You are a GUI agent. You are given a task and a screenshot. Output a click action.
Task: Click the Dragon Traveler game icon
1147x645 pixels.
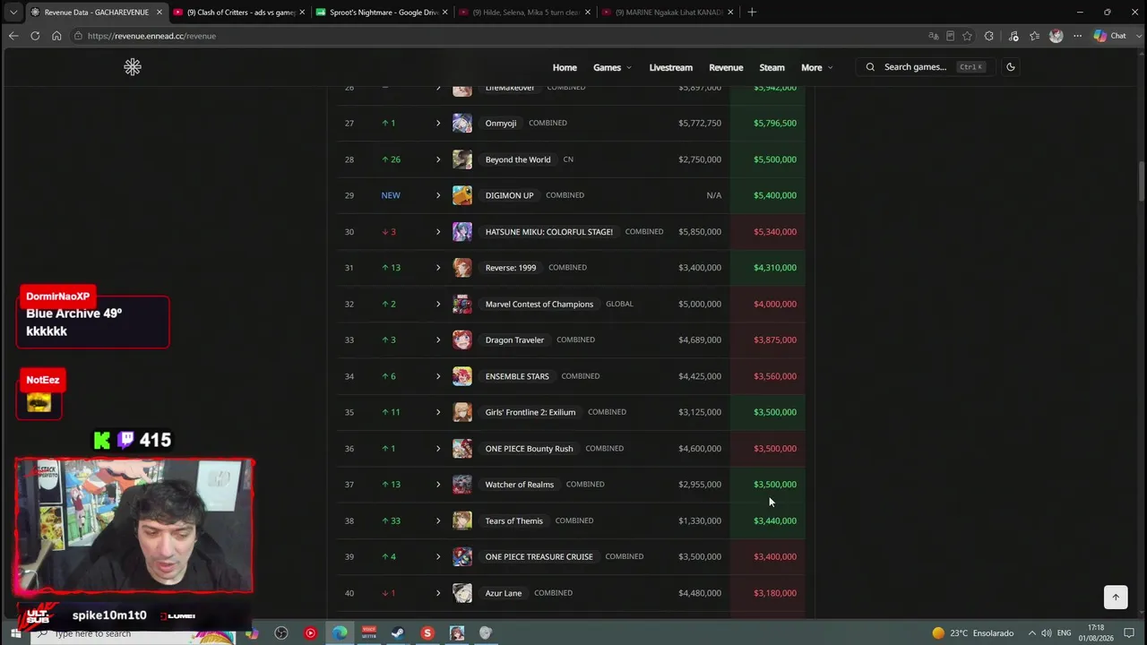(x=462, y=340)
